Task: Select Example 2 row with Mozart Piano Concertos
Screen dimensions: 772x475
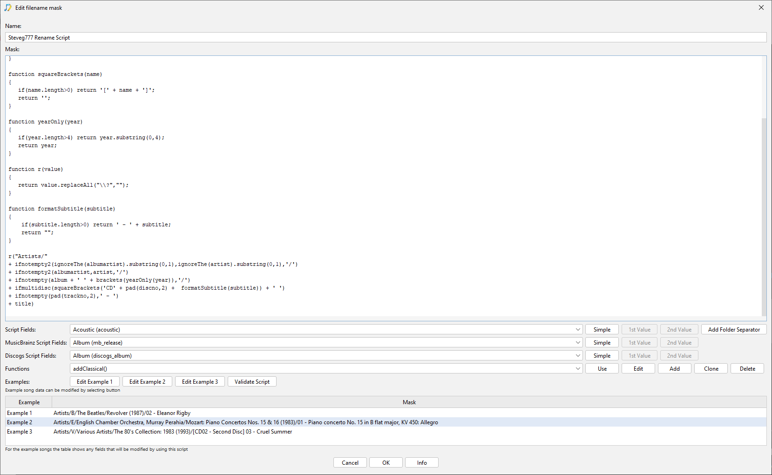Action: pos(386,422)
